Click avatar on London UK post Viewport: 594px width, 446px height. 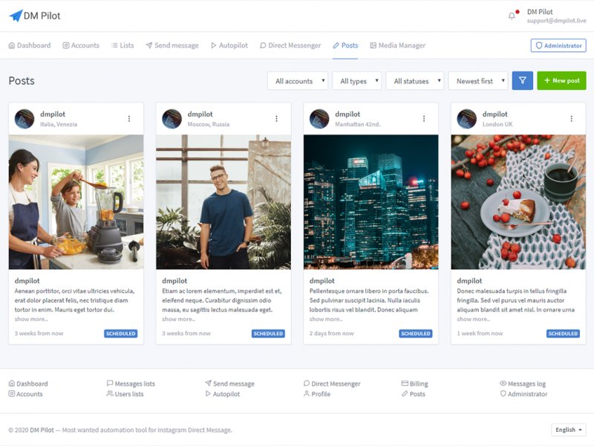coord(467,119)
